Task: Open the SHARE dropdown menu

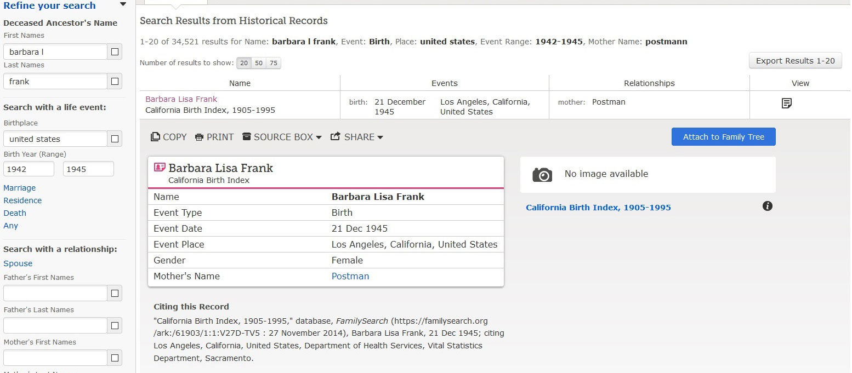Action: click(x=356, y=137)
